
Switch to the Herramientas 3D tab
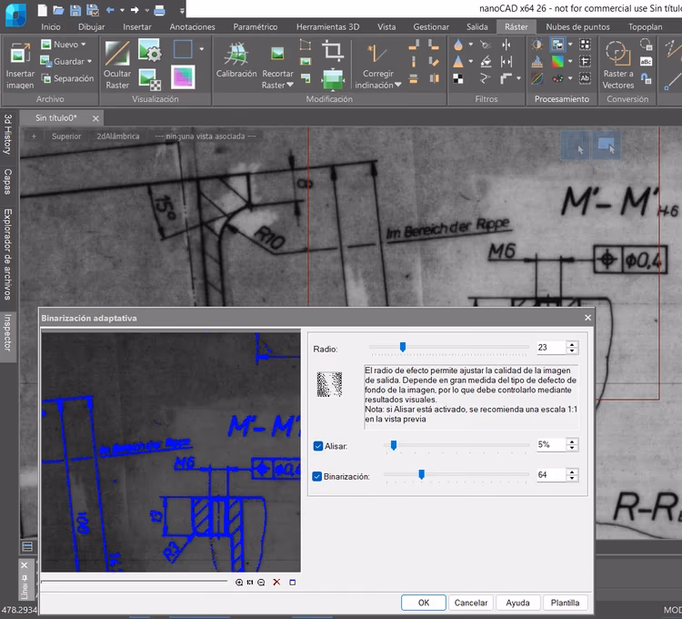tap(327, 27)
